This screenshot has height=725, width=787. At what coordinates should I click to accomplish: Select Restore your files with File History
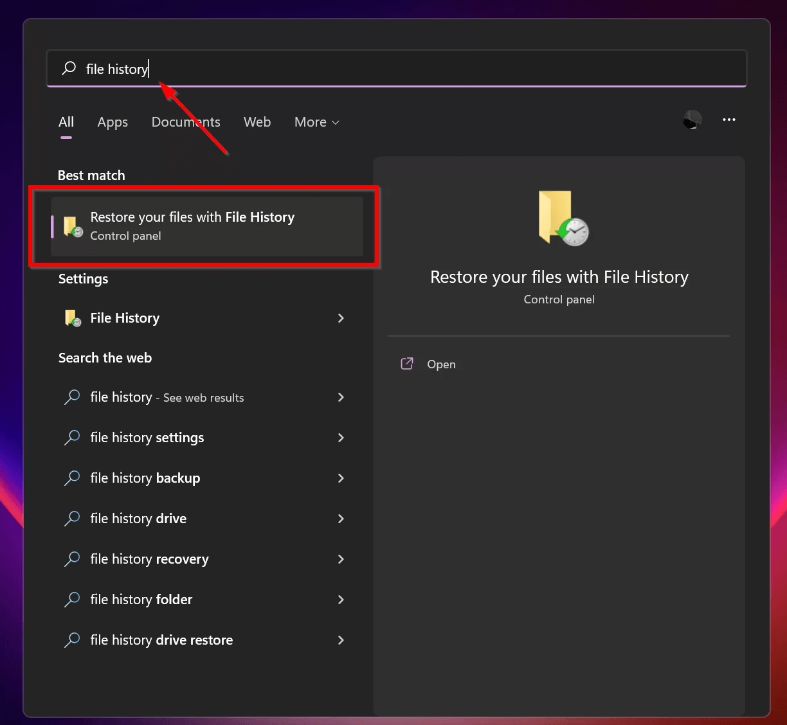click(192, 226)
